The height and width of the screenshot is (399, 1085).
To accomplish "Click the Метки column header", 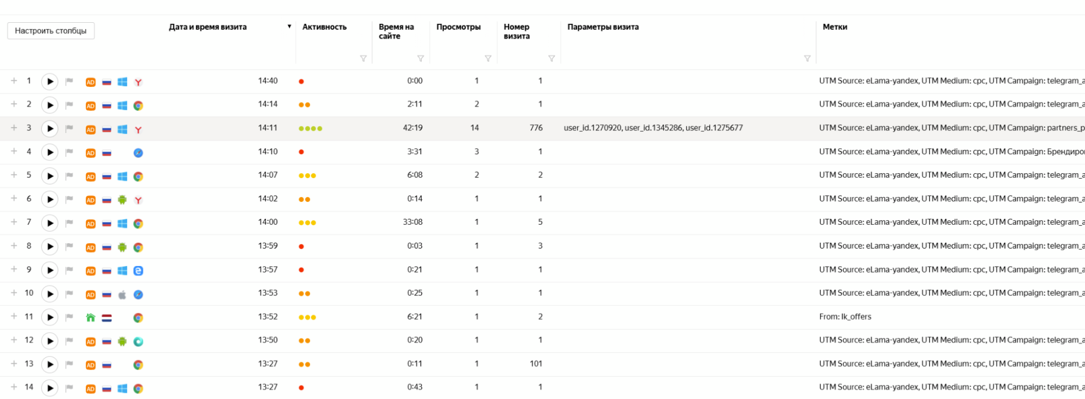I will pos(835,27).
